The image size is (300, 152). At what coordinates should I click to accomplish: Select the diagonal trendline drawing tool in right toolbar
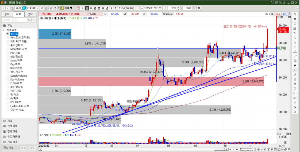pyautogui.click(x=295, y=47)
